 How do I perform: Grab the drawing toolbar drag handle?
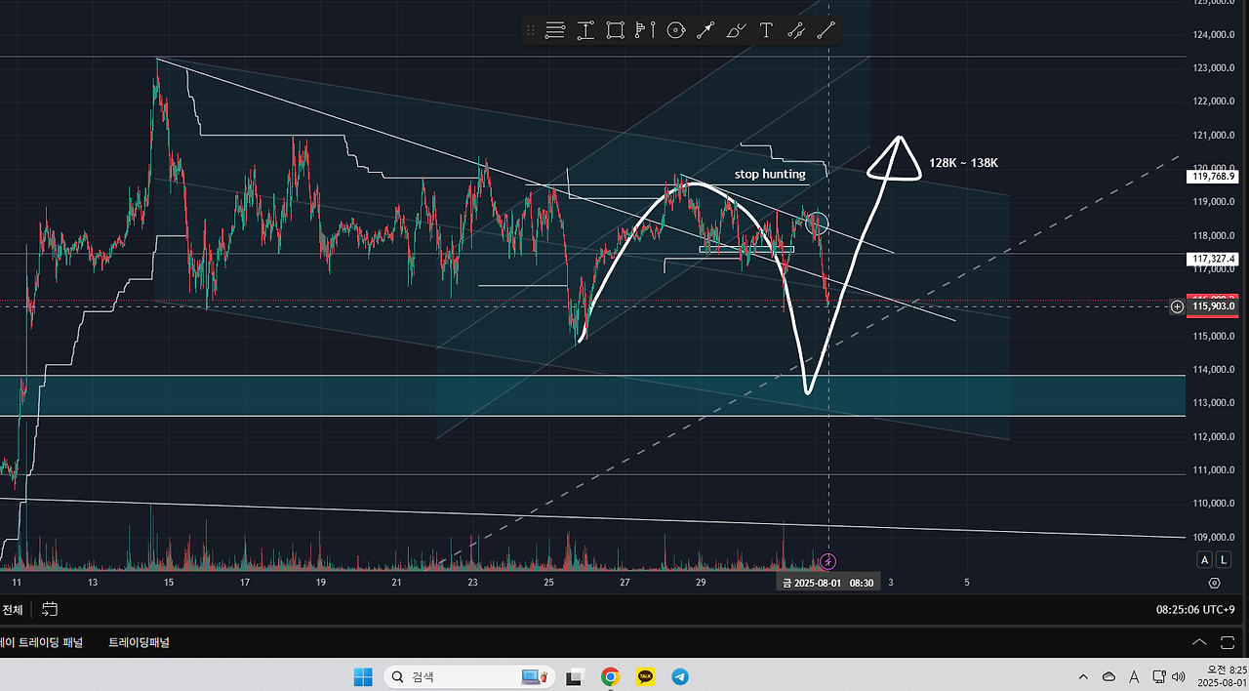coord(531,30)
